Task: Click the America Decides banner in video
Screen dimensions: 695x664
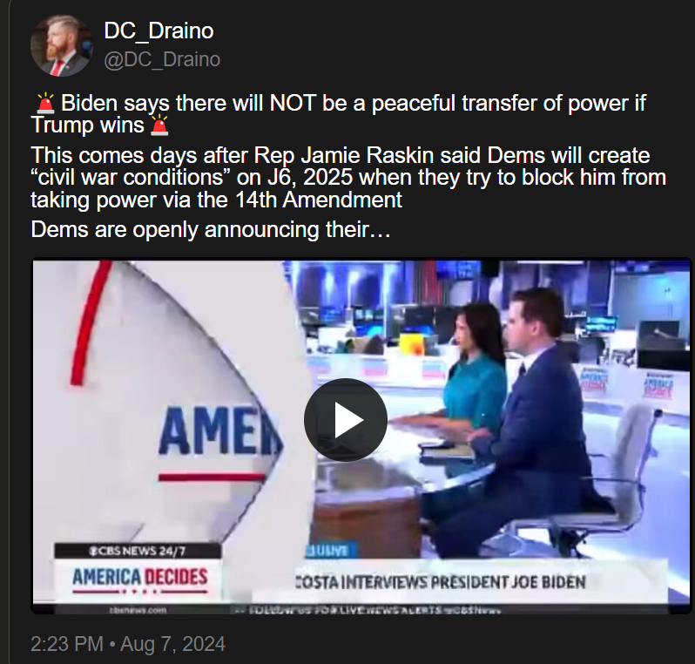Action: pos(139,579)
